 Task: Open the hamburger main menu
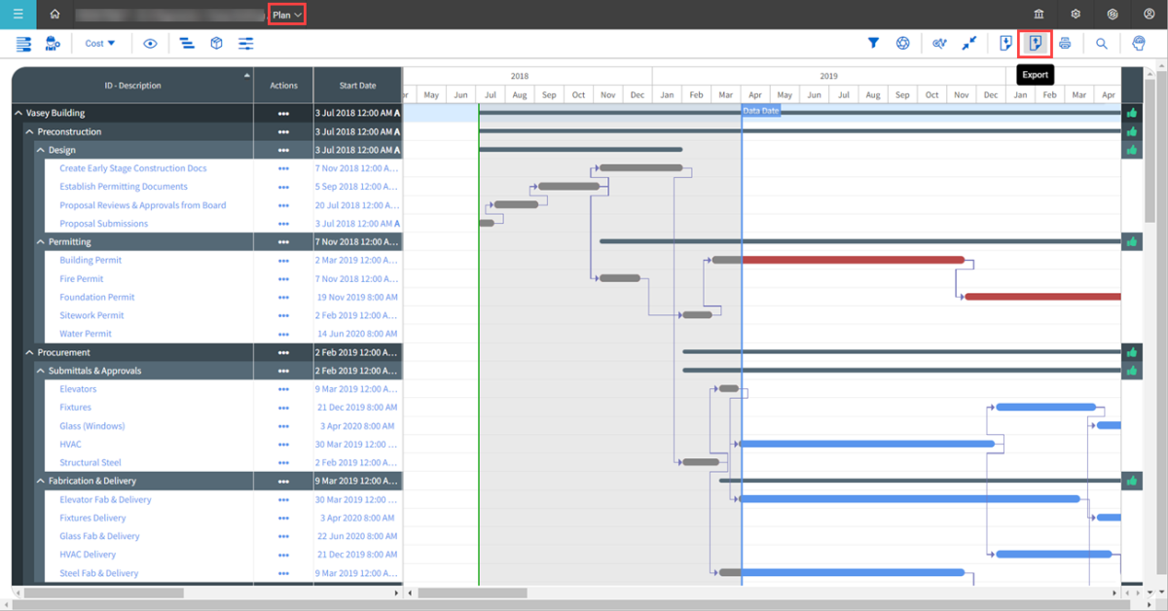point(18,15)
